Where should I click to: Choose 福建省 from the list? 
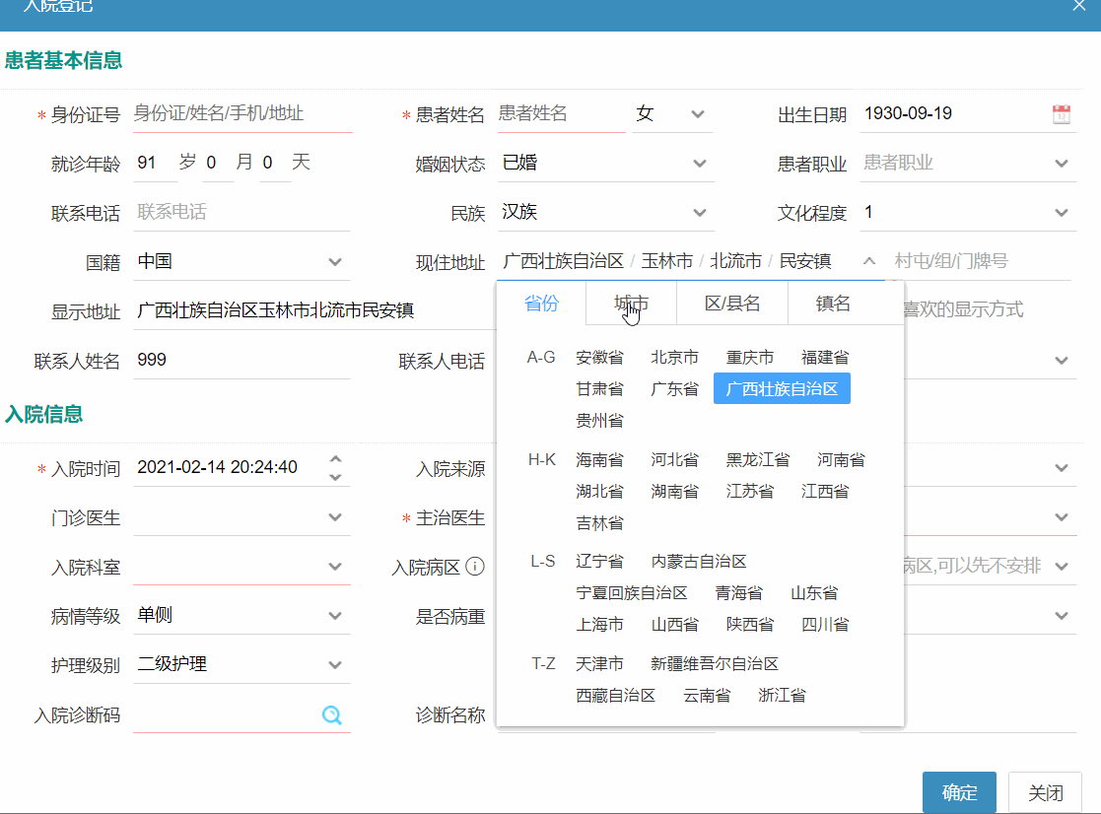pyautogui.click(x=825, y=357)
